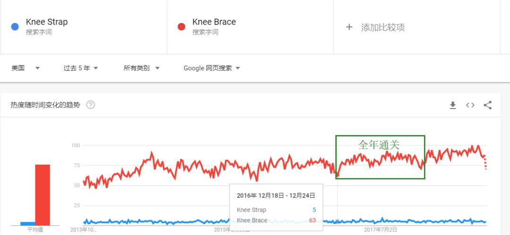Select the Knee Strap search term box
Viewport: 510px width, 235px height.
point(84,27)
